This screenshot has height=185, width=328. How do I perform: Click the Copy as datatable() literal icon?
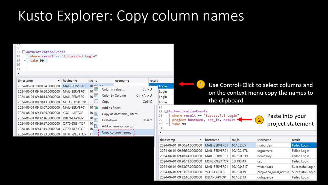point(96,113)
